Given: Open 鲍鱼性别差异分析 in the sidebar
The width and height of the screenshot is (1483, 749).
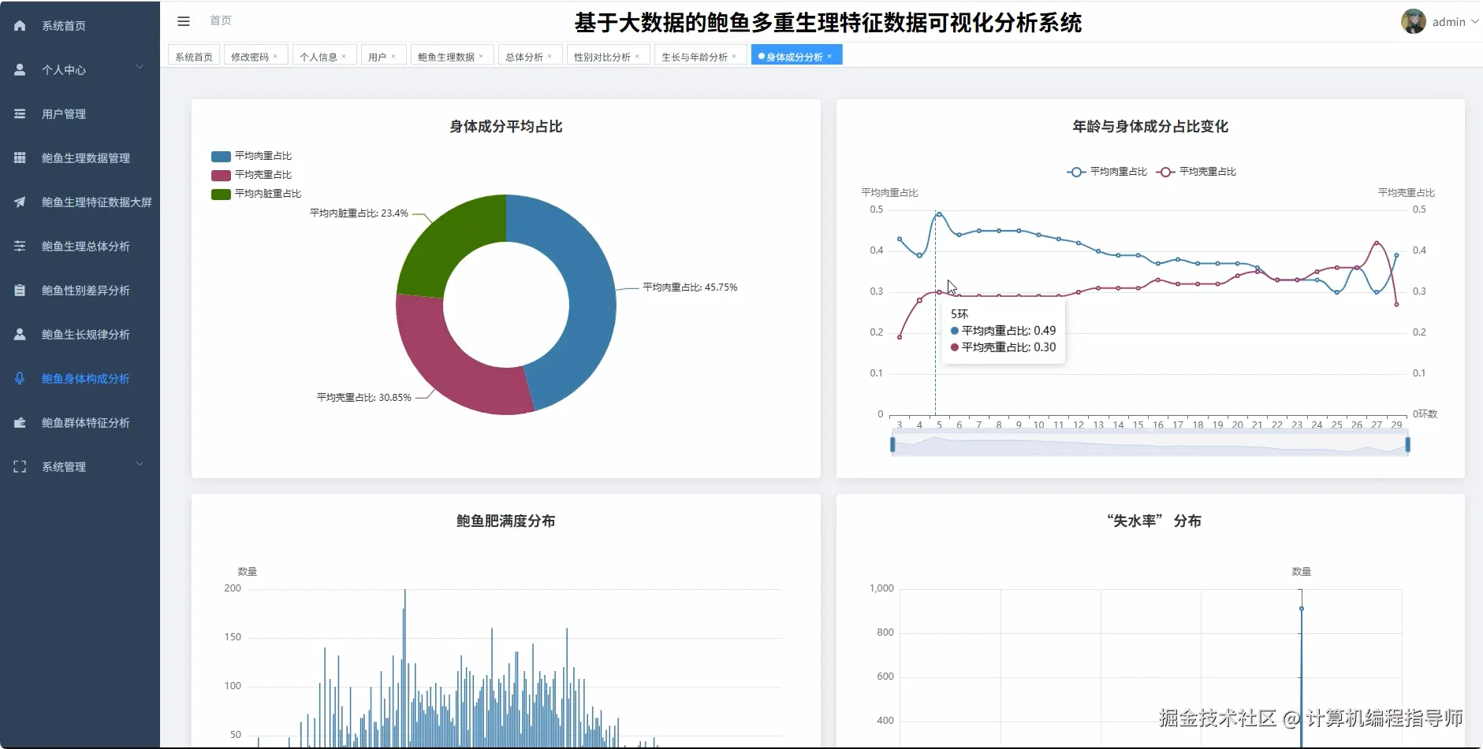Looking at the screenshot, I should pyautogui.click(x=80, y=291).
